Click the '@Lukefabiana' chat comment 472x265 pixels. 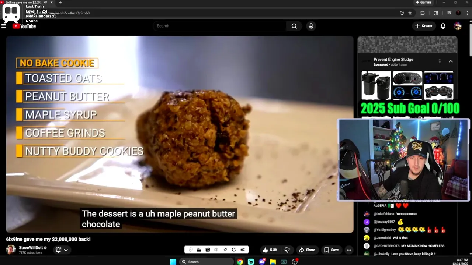pos(395,214)
